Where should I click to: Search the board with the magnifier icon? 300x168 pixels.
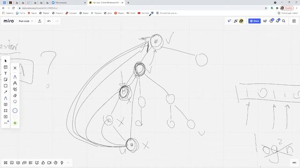point(284,21)
